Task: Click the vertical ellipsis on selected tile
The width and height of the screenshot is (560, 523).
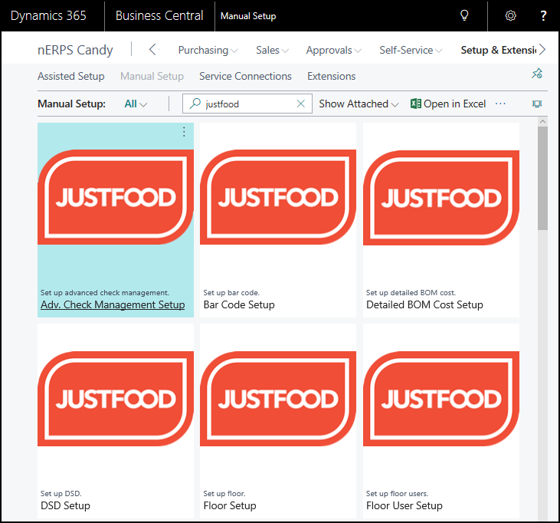Action: point(184,133)
